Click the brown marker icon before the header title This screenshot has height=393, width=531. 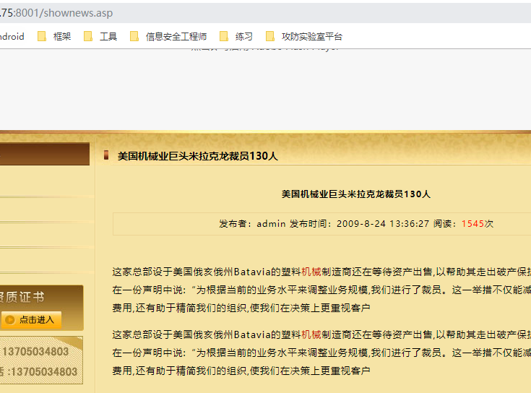tap(106, 155)
